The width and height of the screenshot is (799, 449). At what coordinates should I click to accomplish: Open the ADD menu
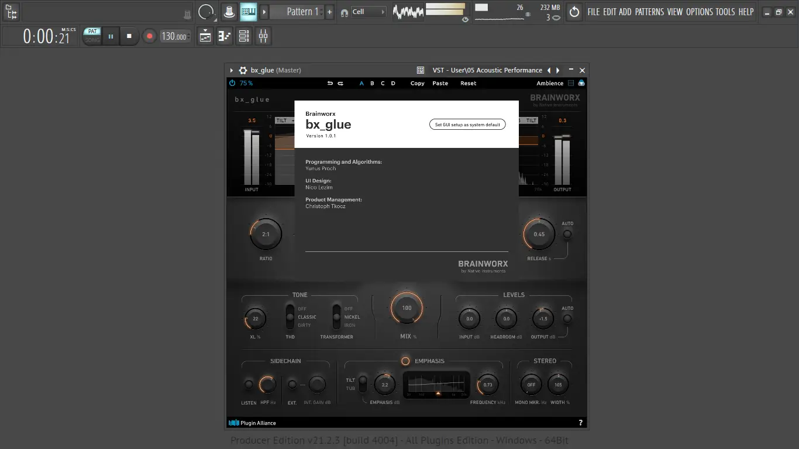(x=625, y=12)
